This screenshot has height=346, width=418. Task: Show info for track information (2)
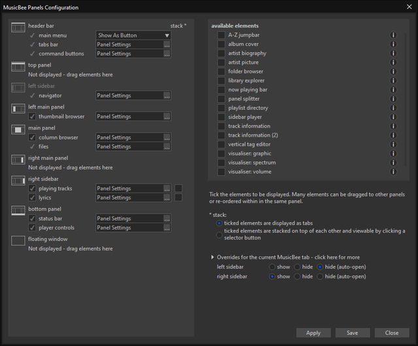pyautogui.click(x=393, y=135)
